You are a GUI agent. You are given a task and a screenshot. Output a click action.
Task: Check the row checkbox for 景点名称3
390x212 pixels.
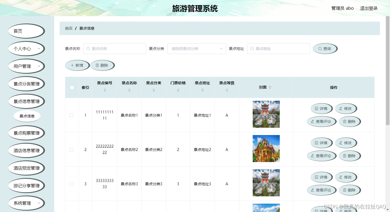[x=72, y=184]
